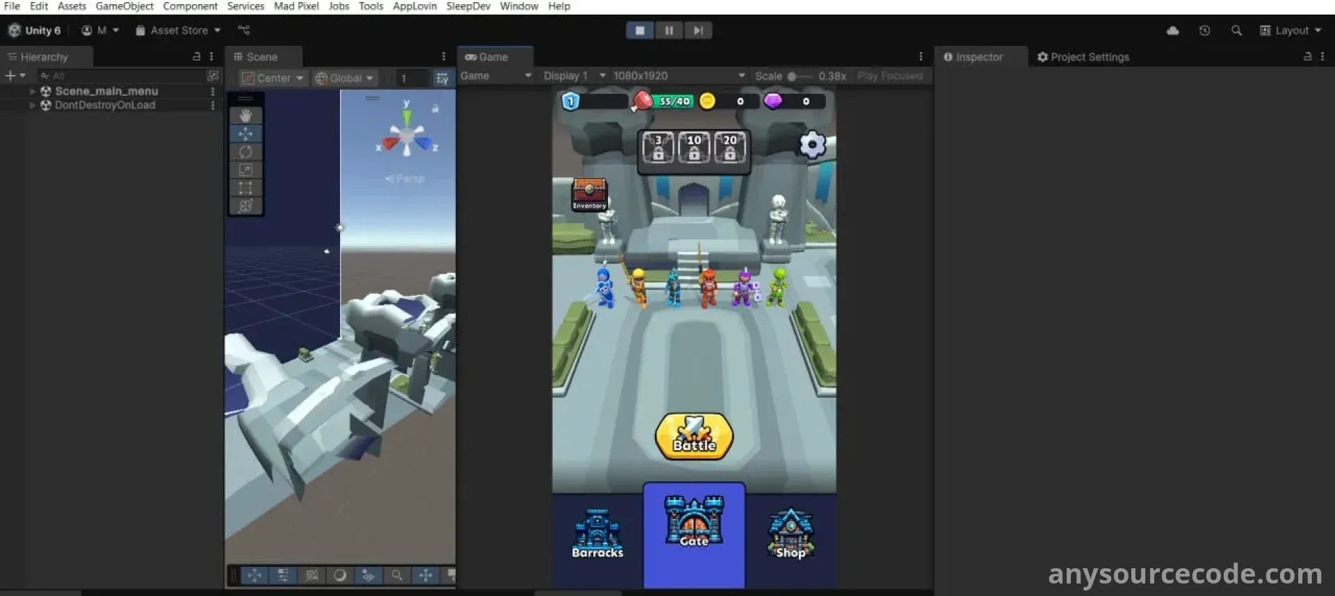Open the Undo History icon

click(1204, 31)
